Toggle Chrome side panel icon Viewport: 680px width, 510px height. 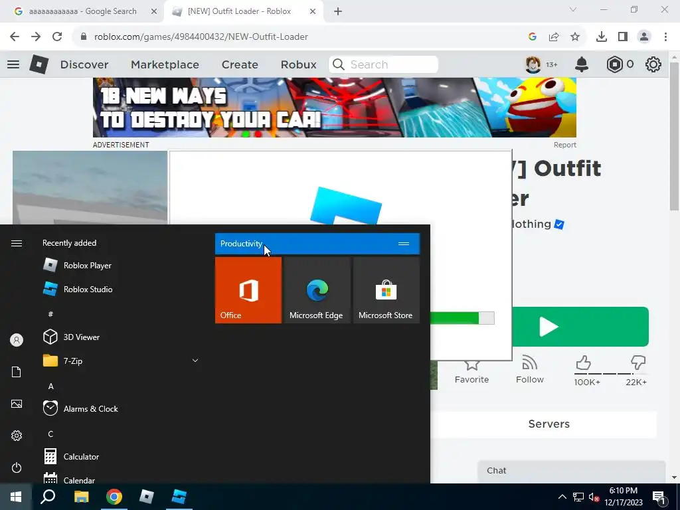(x=623, y=37)
